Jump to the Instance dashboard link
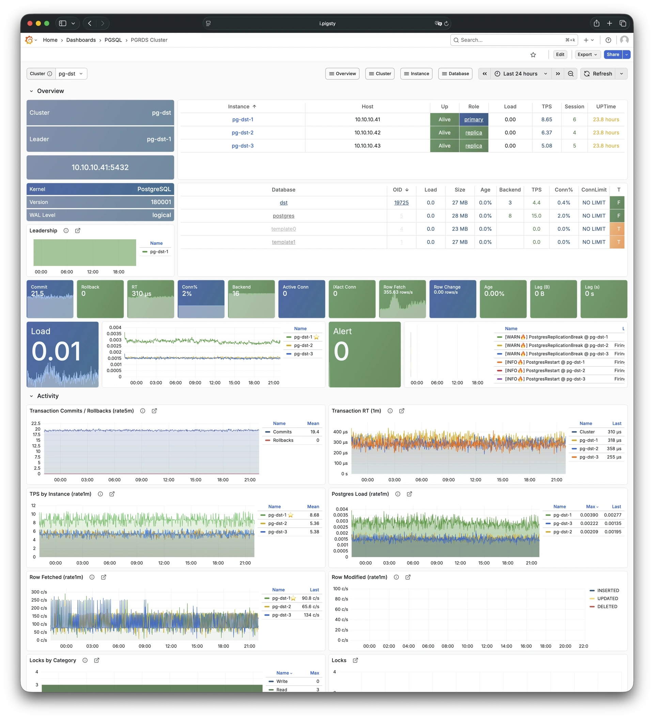The height and width of the screenshot is (719, 654). 416,74
